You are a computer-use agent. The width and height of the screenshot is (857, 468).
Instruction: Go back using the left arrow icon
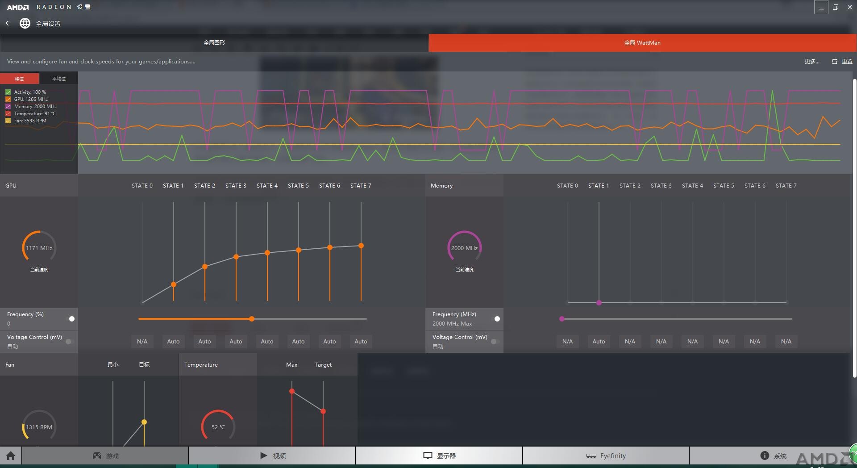[7, 23]
